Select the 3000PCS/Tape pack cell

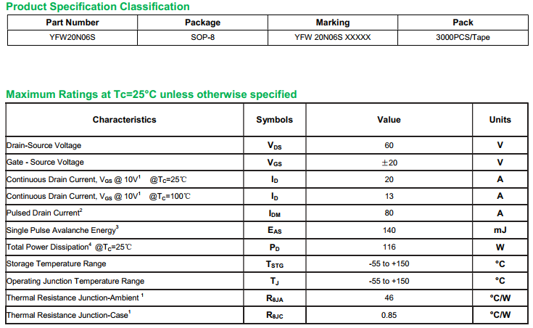click(x=463, y=37)
